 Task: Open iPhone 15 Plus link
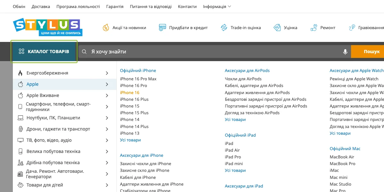(134, 113)
